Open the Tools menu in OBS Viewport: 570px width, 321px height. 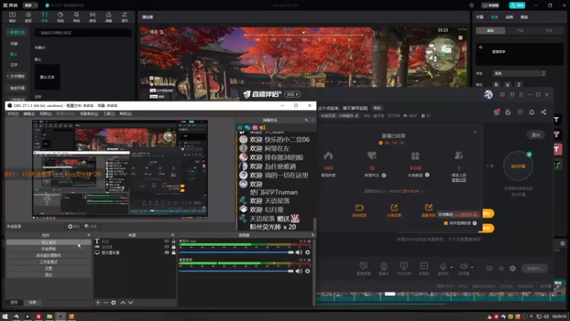click(109, 114)
